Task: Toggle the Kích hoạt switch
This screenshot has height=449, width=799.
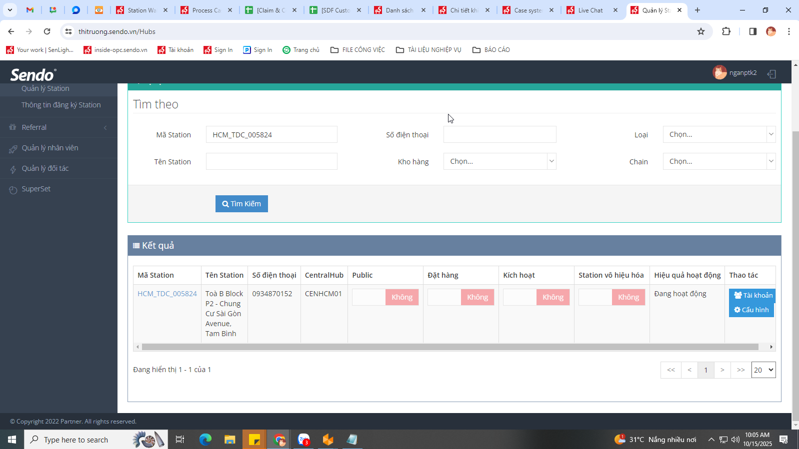Action: (536, 297)
